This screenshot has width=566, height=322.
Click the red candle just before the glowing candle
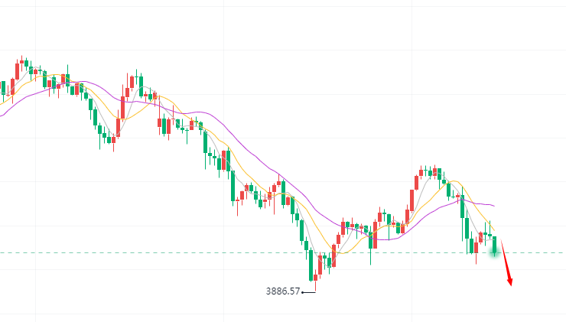tap(481, 236)
